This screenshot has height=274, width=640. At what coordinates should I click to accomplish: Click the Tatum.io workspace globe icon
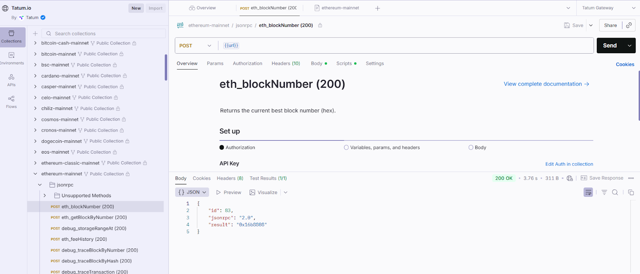pos(5,8)
